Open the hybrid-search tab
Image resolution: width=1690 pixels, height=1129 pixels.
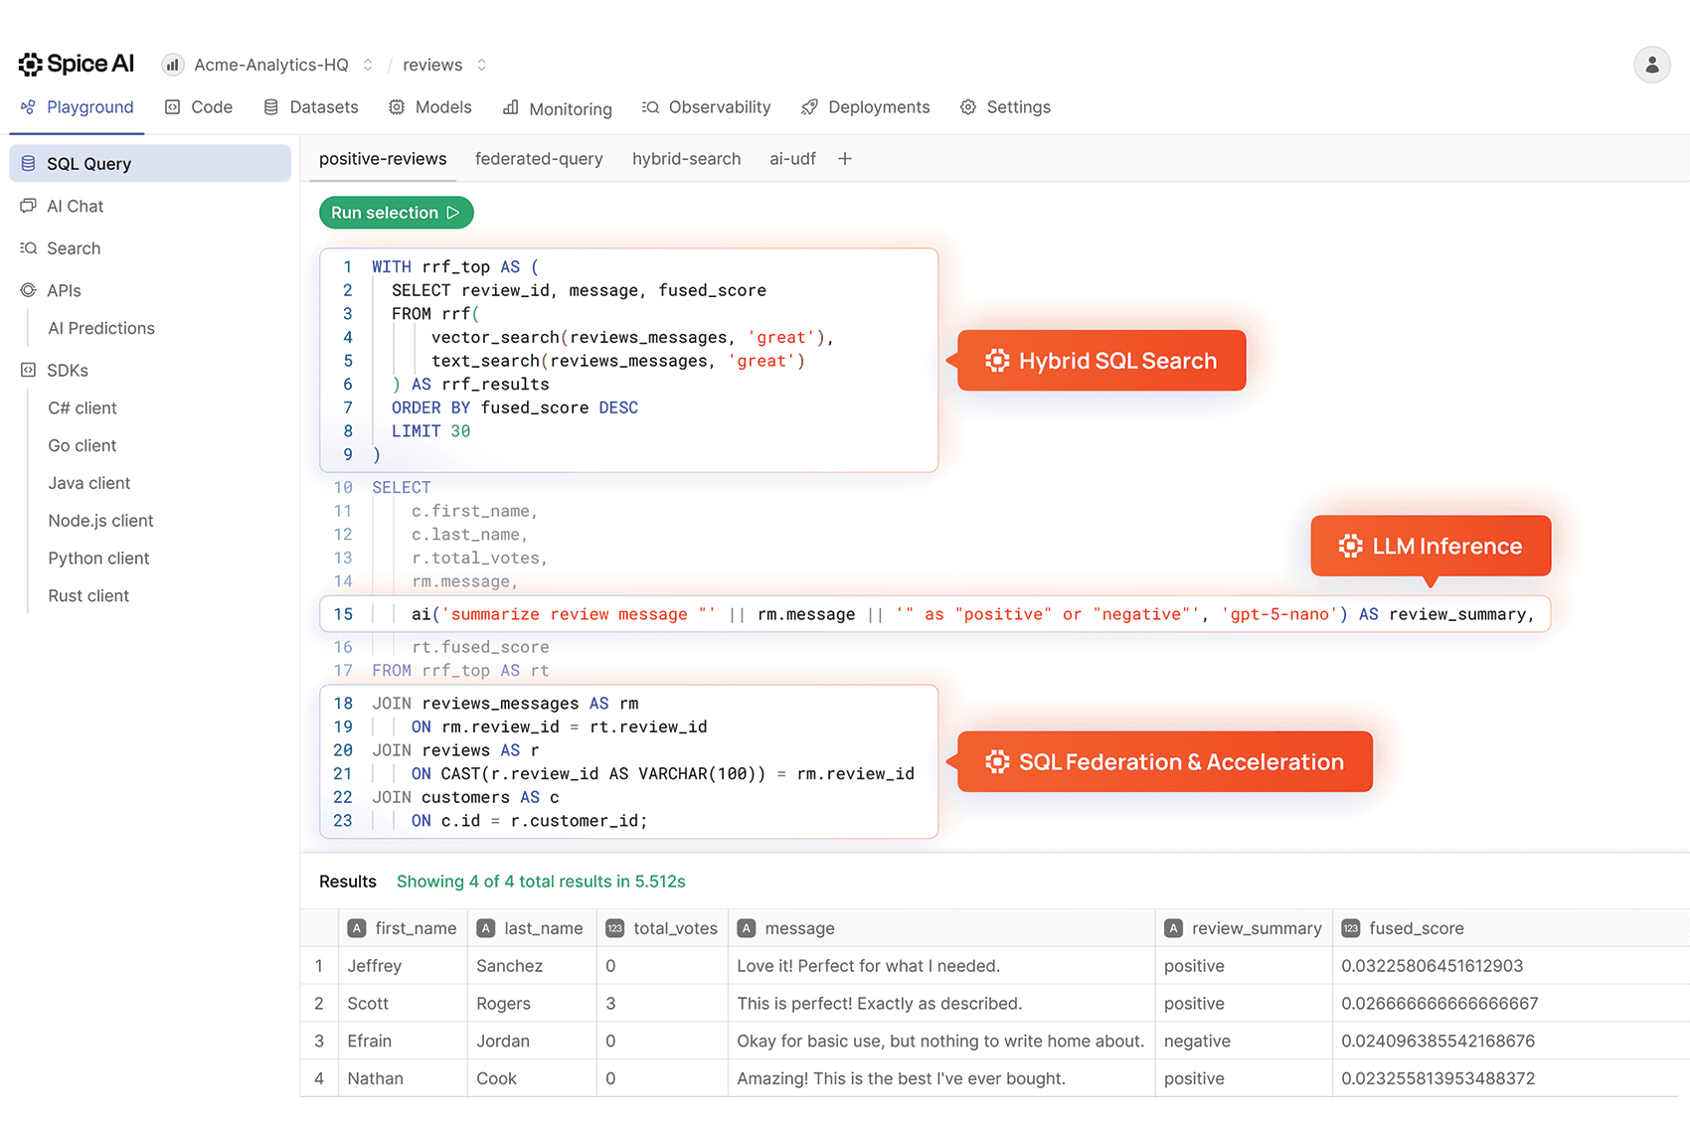[x=686, y=158]
